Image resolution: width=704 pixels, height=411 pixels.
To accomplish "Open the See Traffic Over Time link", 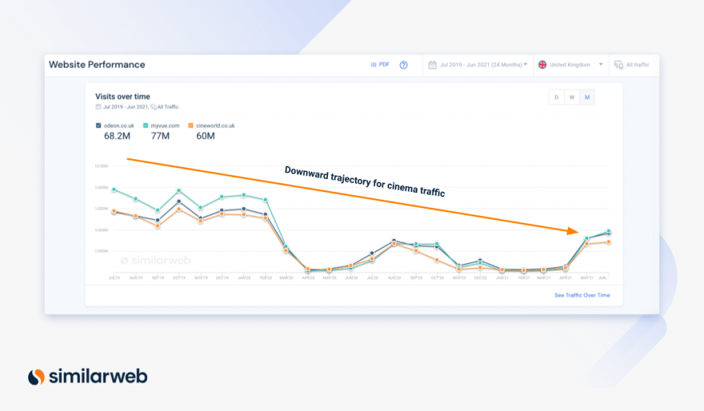I will point(582,295).
